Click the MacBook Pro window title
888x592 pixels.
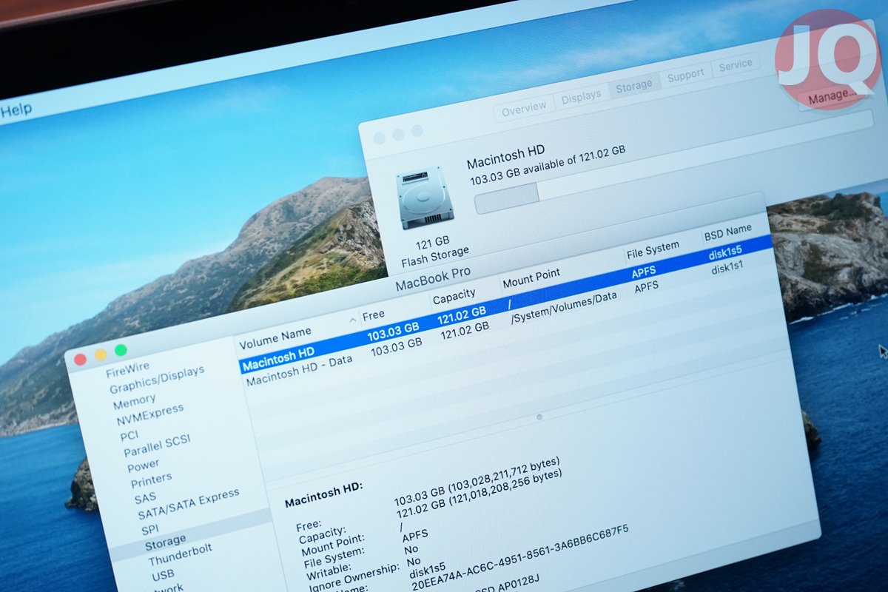coord(433,278)
